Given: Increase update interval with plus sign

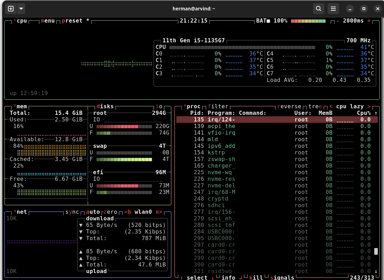Looking at the screenshot, I should [x=369, y=21].
